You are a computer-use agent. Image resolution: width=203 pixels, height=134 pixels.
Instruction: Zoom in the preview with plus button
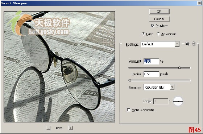(71, 128)
